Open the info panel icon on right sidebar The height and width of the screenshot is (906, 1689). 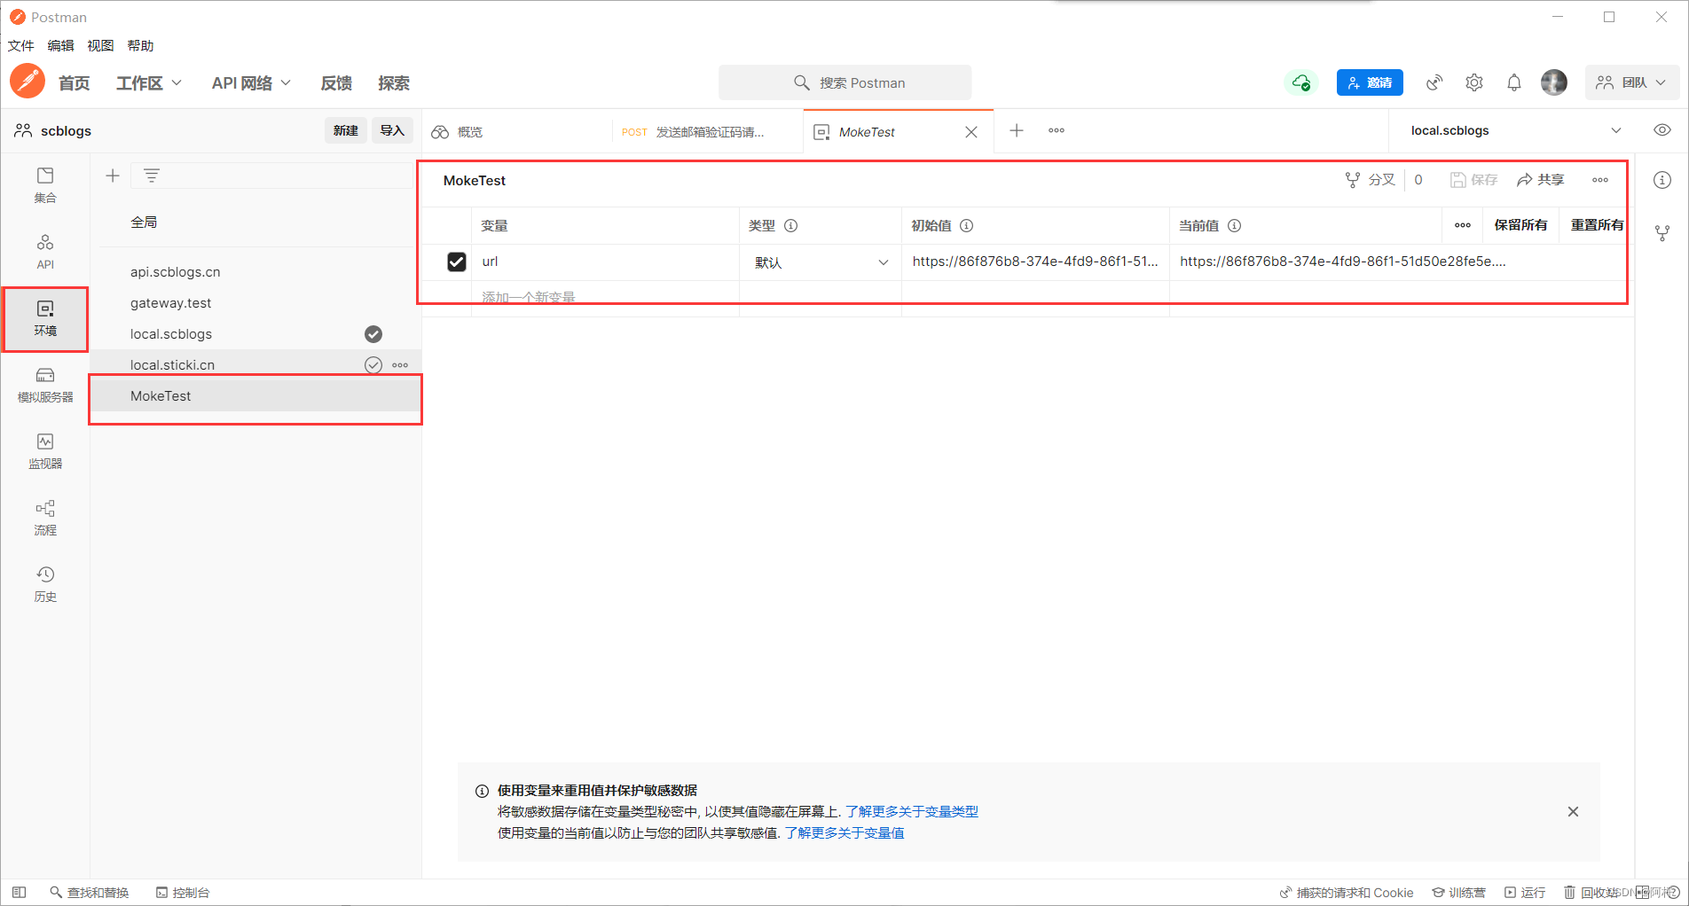coord(1662,180)
